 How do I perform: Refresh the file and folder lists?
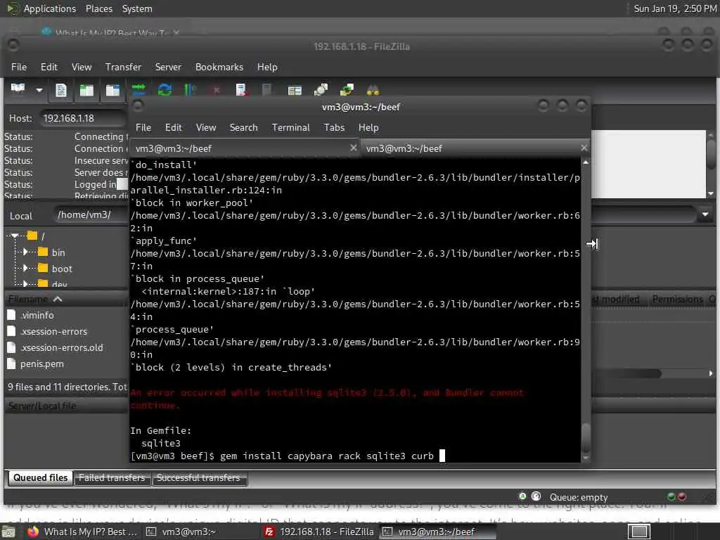tap(165, 90)
